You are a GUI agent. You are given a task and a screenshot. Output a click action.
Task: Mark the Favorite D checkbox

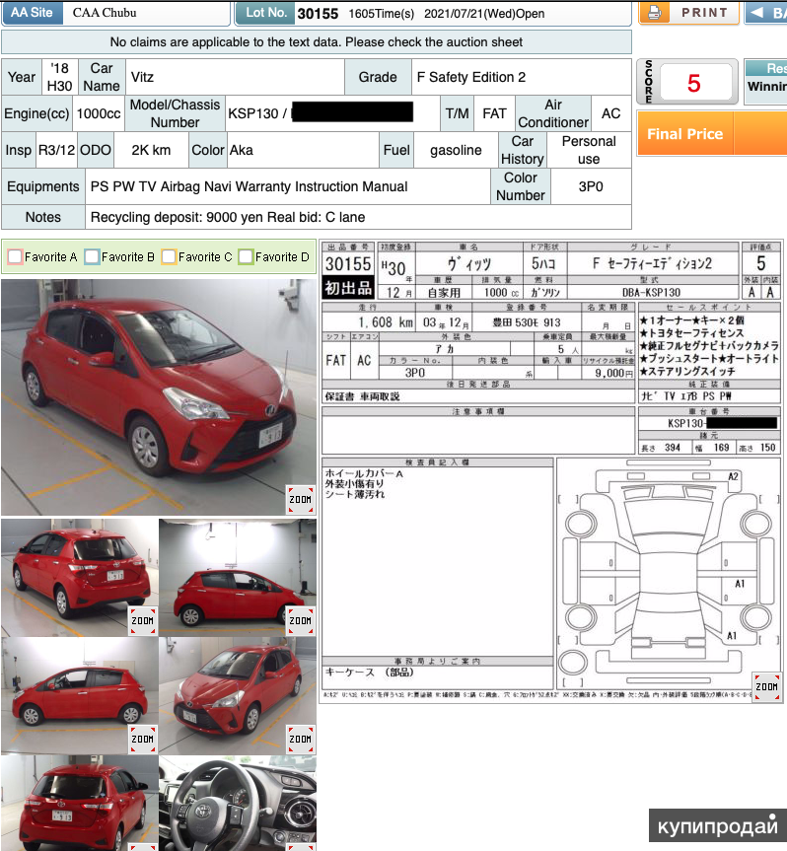[246, 257]
